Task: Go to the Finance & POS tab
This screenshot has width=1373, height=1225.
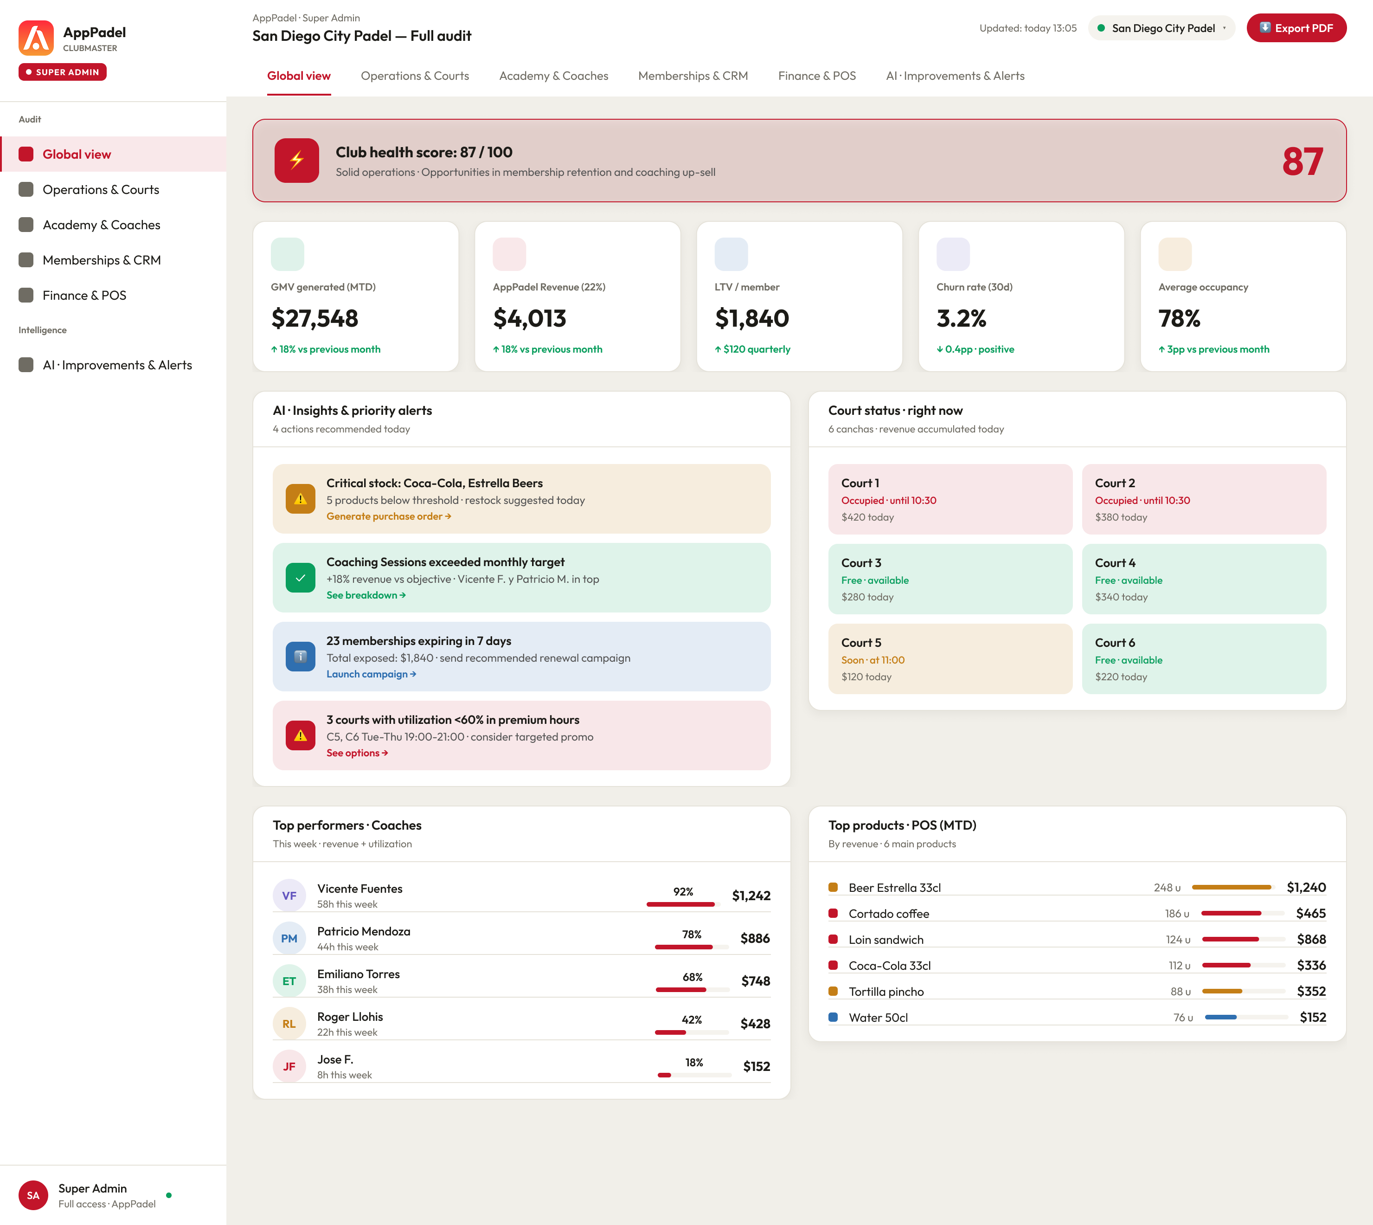Action: point(817,76)
